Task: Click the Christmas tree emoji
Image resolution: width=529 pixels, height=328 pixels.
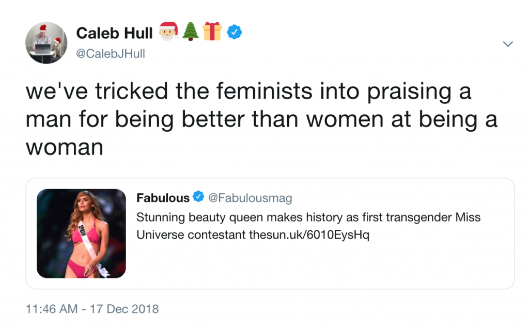Action: [x=191, y=32]
